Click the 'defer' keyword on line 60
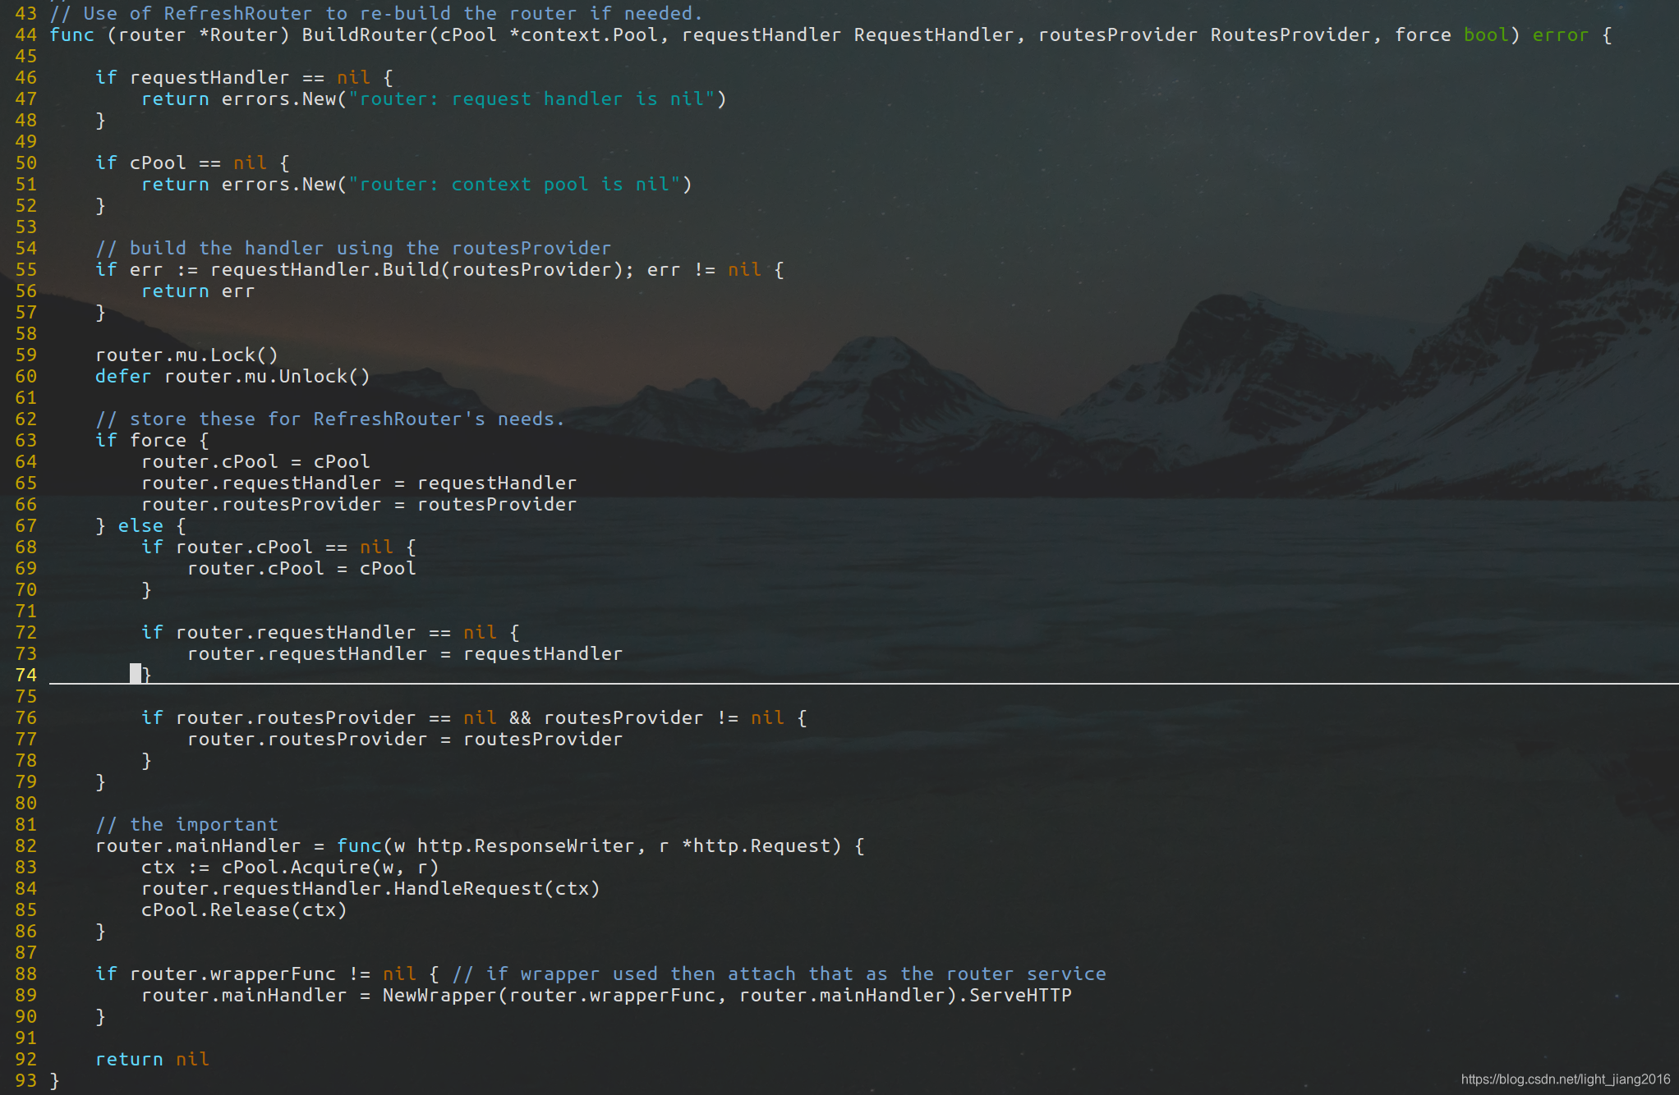The height and width of the screenshot is (1095, 1679). point(123,377)
